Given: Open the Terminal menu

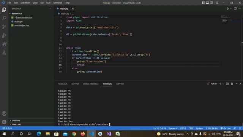Looking at the screenshot, I should (57, 3).
